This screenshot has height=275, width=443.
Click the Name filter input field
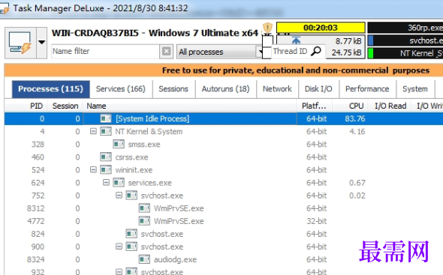[105, 52]
